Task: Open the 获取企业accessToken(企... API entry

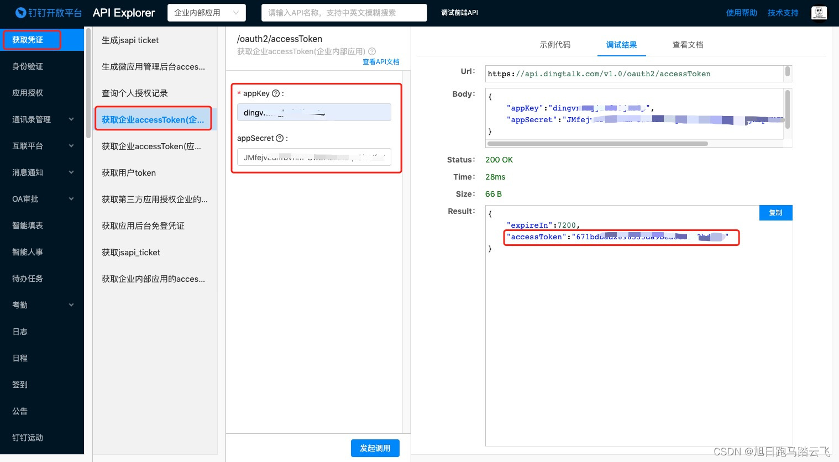Action: pos(155,119)
